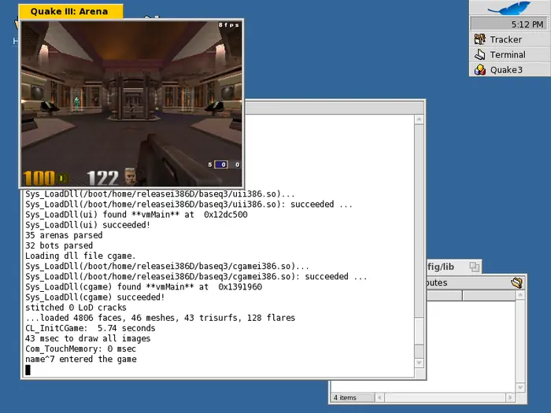Click 'CL_InitCGame: 5.74 seconds' line

[91, 328]
